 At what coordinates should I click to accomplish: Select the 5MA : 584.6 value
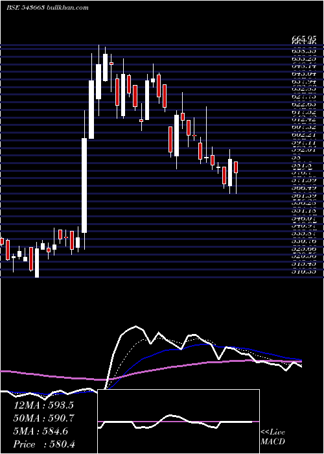pyautogui.click(x=41, y=431)
